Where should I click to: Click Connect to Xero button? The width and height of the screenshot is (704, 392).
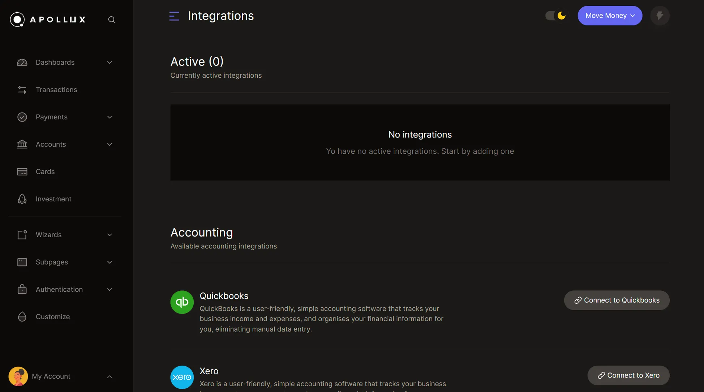pos(628,375)
